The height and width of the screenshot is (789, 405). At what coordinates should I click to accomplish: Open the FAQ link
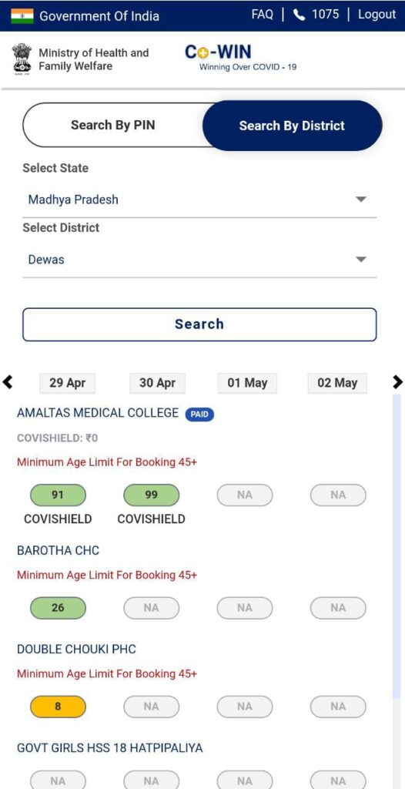click(x=262, y=15)
